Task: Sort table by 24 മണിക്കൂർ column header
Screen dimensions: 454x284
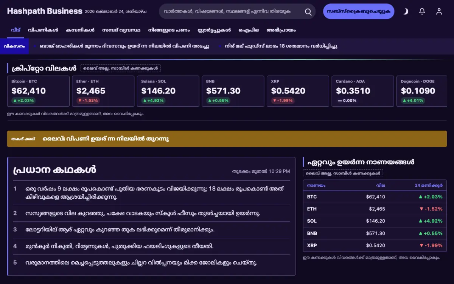Action: [429, 186]
